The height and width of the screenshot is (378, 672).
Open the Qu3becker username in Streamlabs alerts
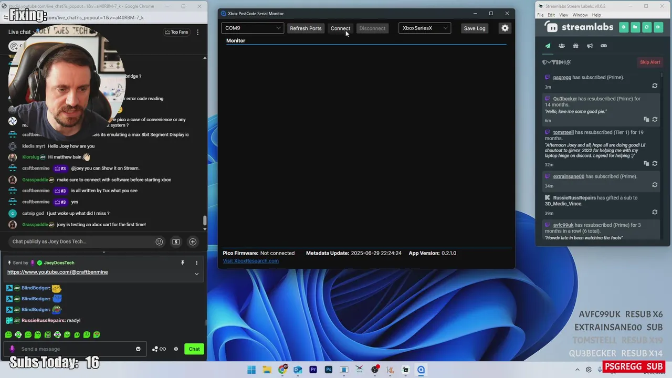click(x=565, y=99)
